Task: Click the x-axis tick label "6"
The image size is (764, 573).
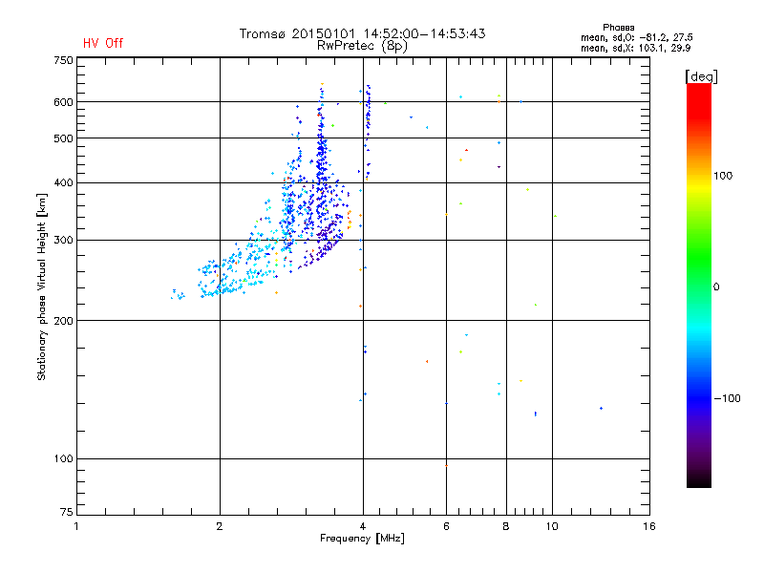Action: point(446,526)
